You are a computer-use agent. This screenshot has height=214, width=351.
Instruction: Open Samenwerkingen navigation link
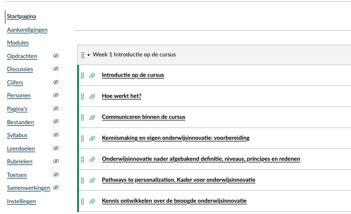pos(29,188)
